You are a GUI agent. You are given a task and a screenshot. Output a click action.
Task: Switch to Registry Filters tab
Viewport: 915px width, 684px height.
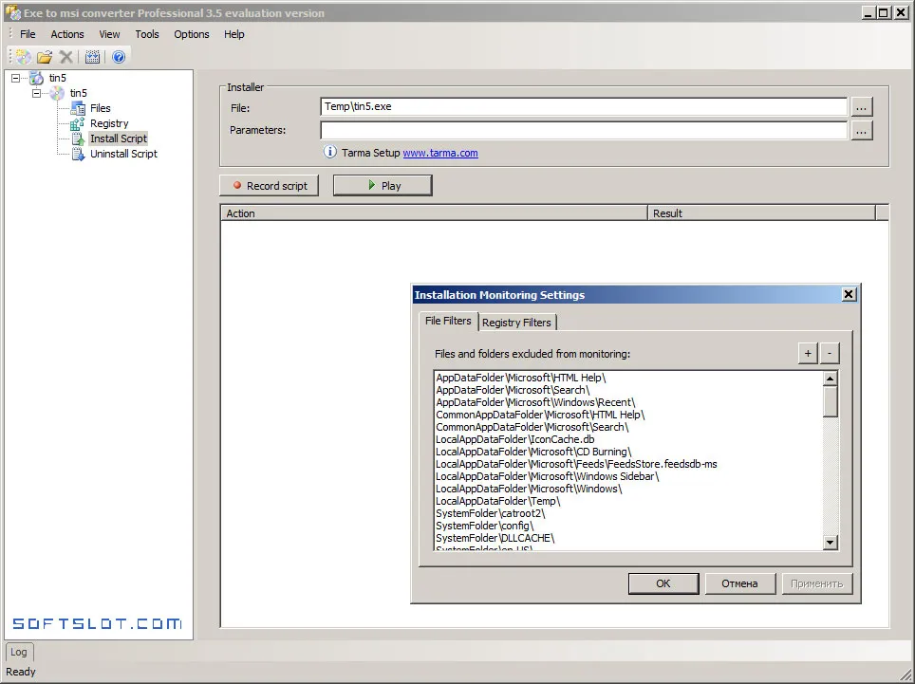tap(516, 323)
